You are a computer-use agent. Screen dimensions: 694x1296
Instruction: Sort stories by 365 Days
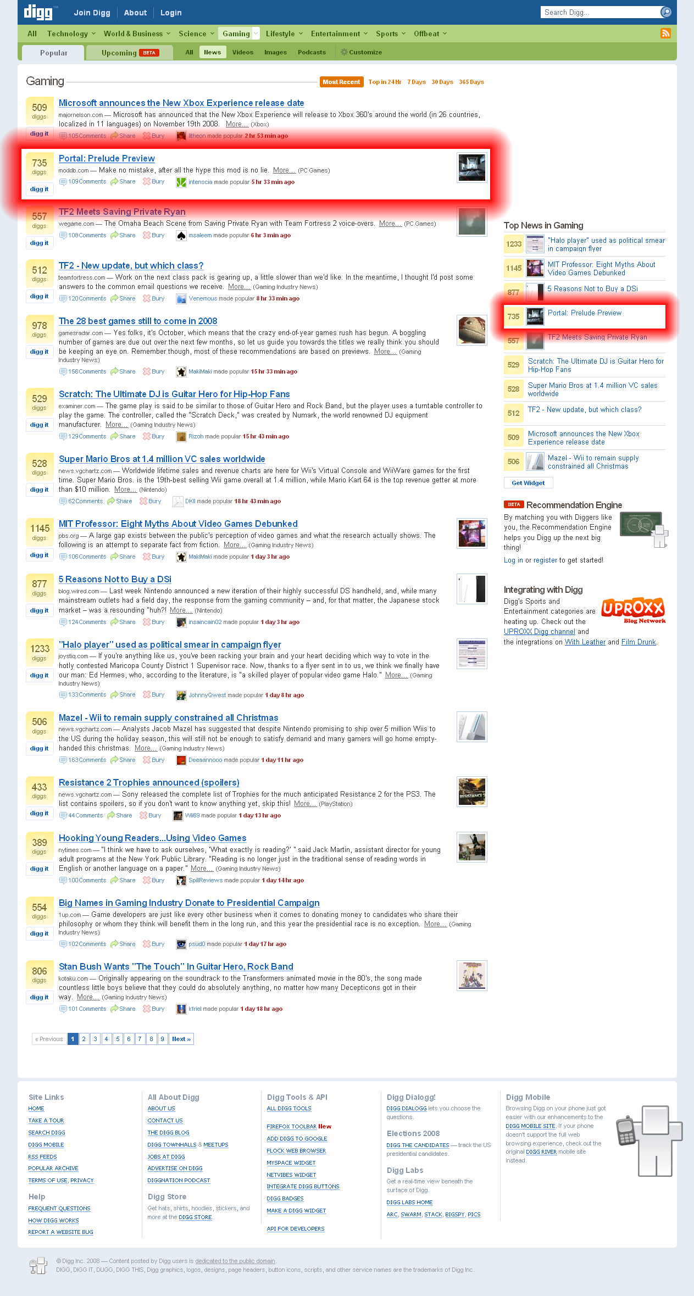(471, 82)
